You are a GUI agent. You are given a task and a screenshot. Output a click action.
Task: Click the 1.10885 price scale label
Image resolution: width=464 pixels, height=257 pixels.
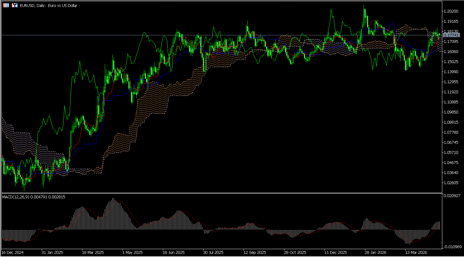(451, 102)
